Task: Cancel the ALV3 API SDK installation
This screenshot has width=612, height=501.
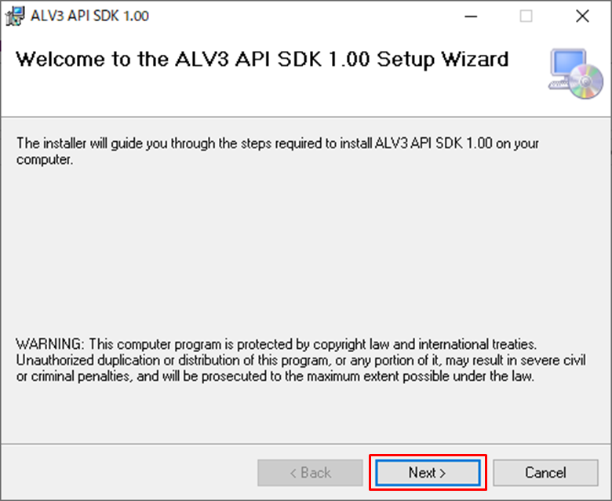Action: click(545, 473)
